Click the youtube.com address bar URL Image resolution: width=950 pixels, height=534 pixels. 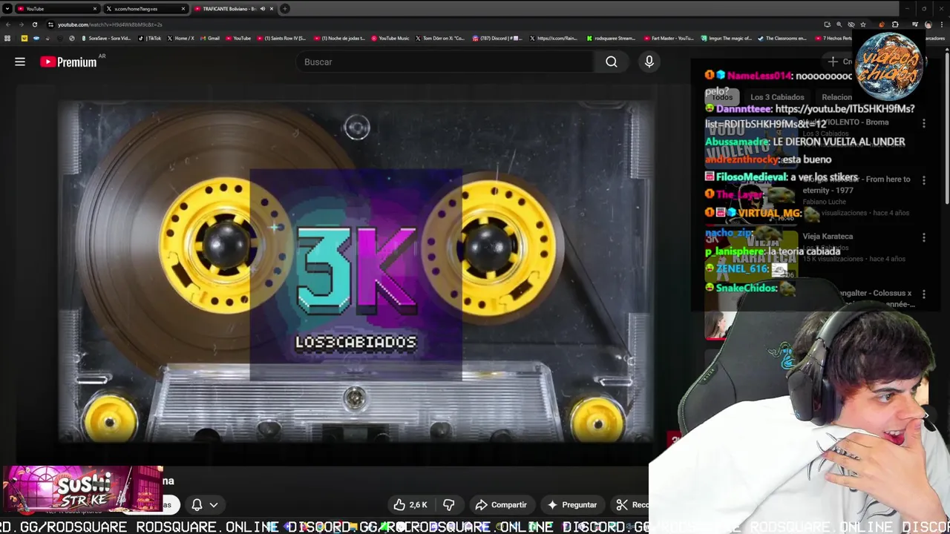pyautogui.click(x=110, y=24)
